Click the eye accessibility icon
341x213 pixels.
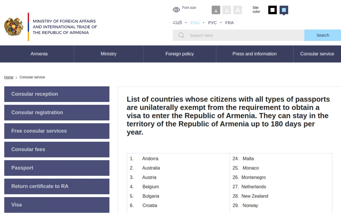point(176,10)
